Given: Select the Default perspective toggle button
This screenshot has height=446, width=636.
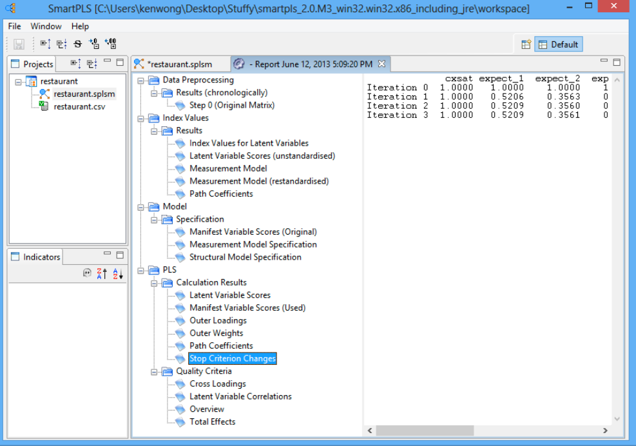Looking at the screenshot, I should pos(558,44).
